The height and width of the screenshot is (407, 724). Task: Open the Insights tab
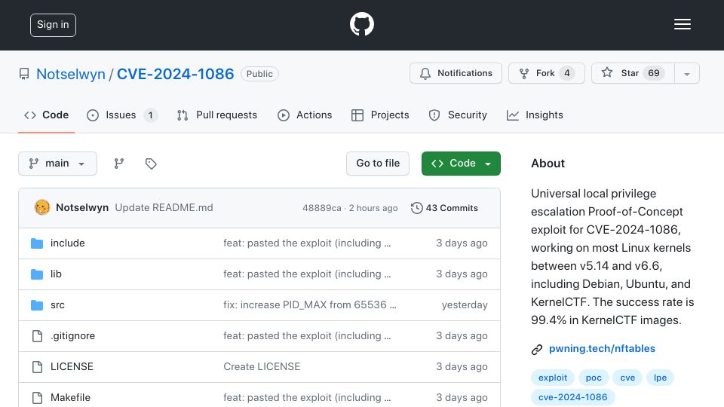(x=535, y=115)
